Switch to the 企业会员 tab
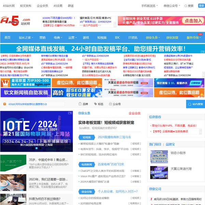Image resolution: width=205 pixels, height=205 pixels. tap(134, 113)
